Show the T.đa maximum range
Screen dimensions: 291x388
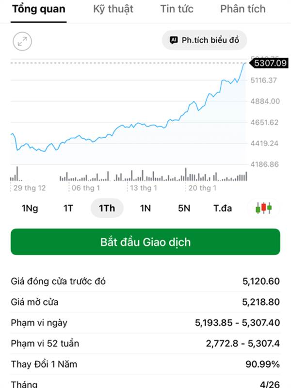coord(223,208)
